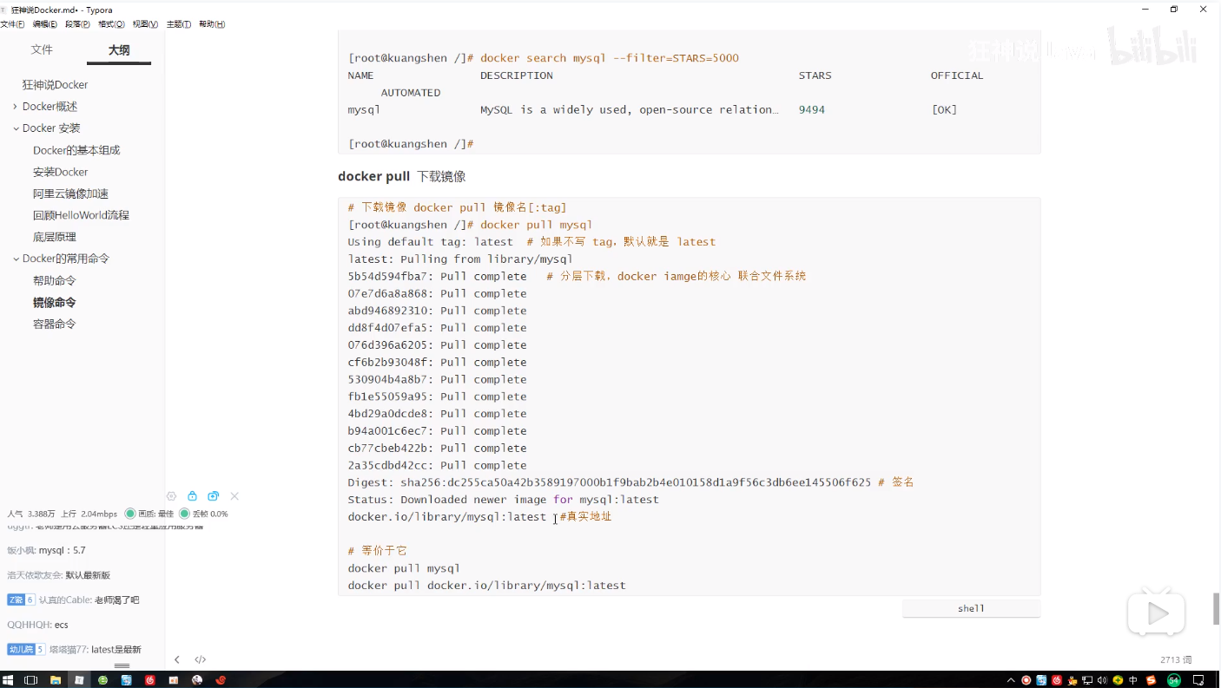Open the Windows notification center
The width and height of the screenshot is (1221, 688).
[x=1200, y=680]
